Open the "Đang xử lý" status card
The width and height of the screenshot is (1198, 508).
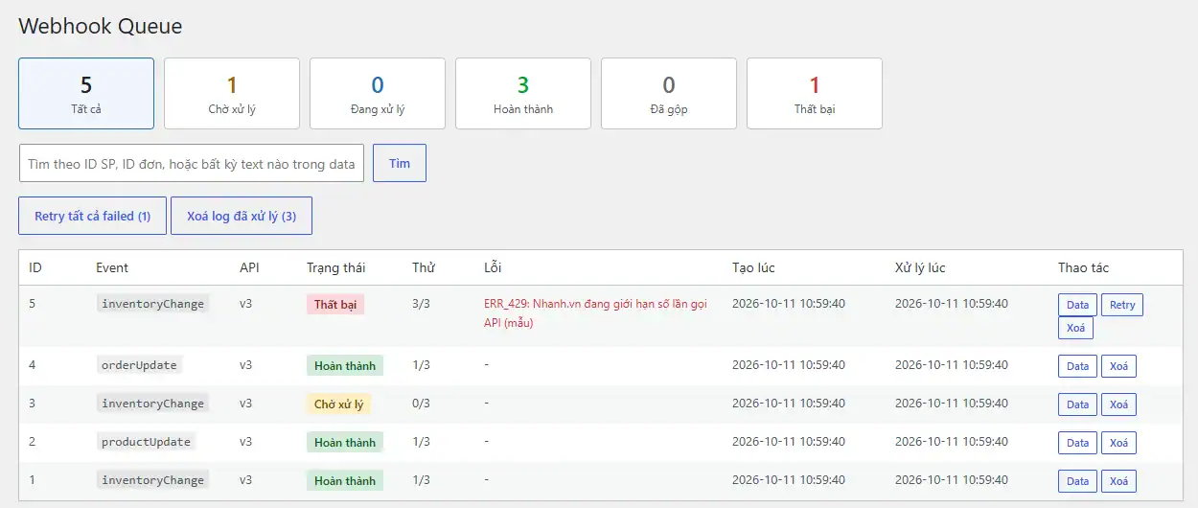pyautogui.click(x=378, y=94)
